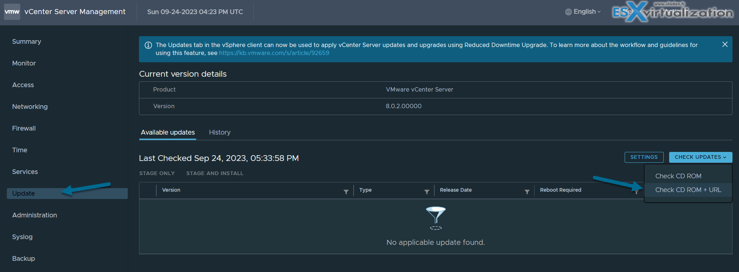This screenshot has height=272, width=739.
Task: Sort by Reboot Required column header
Action: (x=561, y=190)
